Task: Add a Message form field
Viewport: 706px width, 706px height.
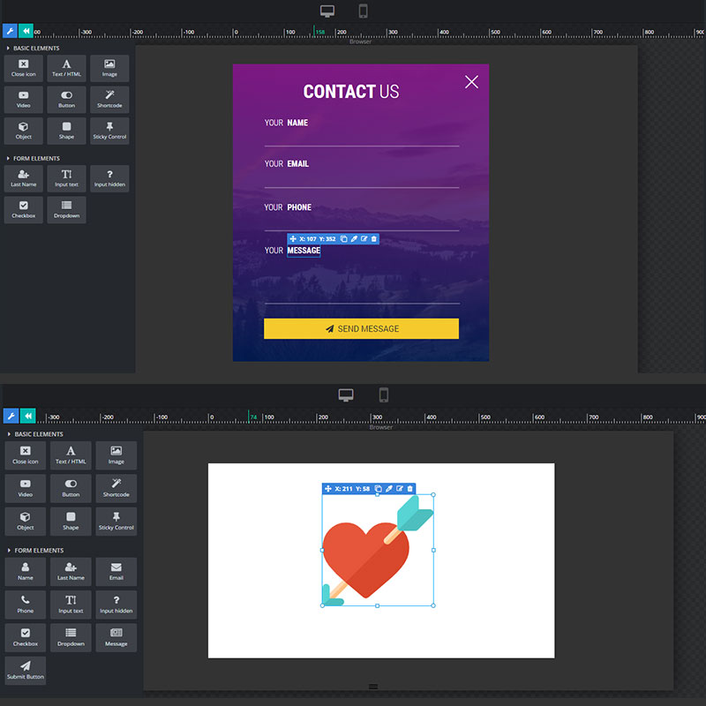Action: point(116,637)
